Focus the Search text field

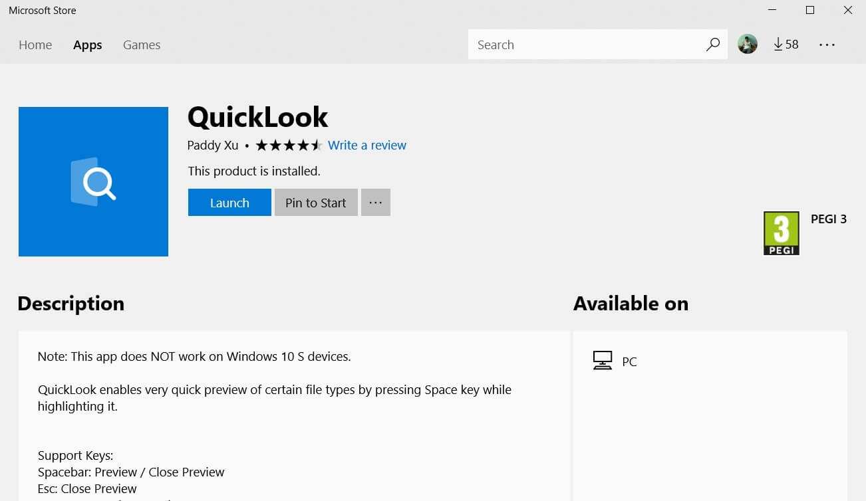coord(585,45)
